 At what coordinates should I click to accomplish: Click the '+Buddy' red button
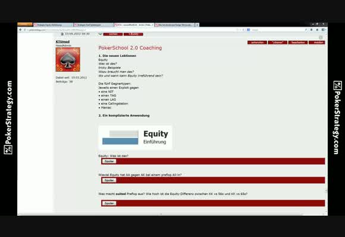(133, 34)
